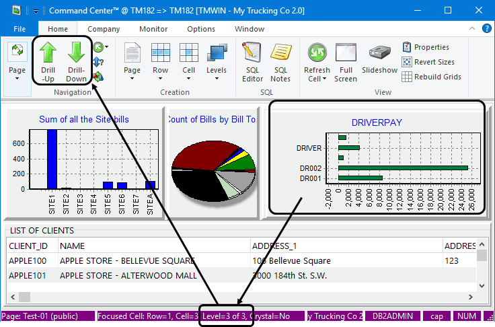Click the tall blue SITE1 bar

coord(52,159)
